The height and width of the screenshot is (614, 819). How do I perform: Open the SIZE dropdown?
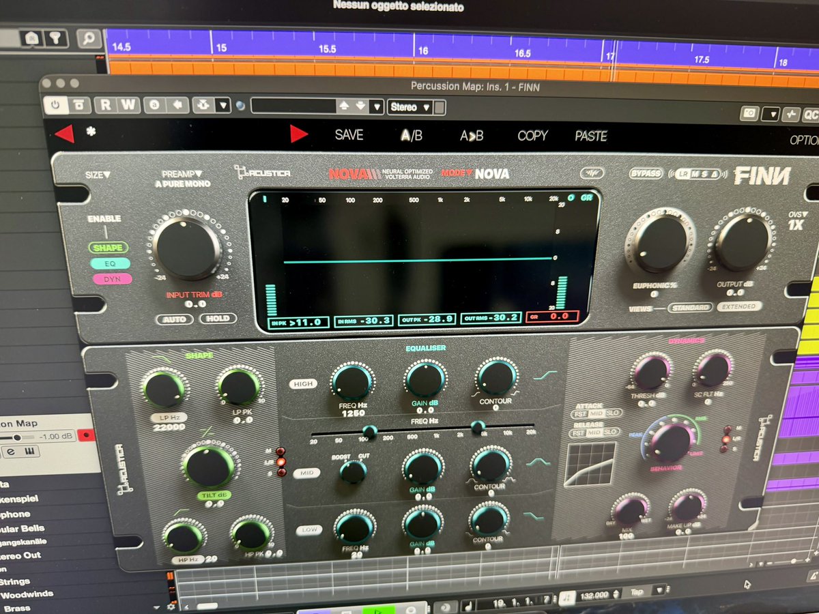pyautogui.click(x=98, y=175)
